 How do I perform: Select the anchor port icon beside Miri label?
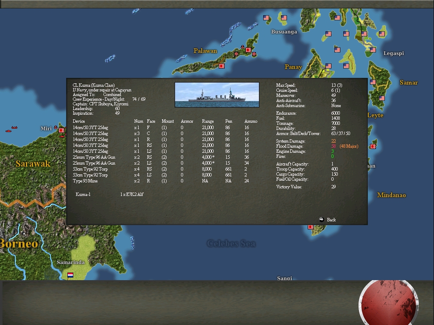tap(56, 127)
